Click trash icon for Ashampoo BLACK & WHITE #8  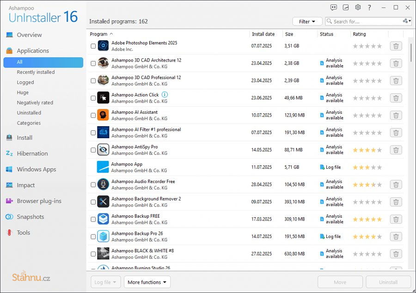tap(396, 254)
